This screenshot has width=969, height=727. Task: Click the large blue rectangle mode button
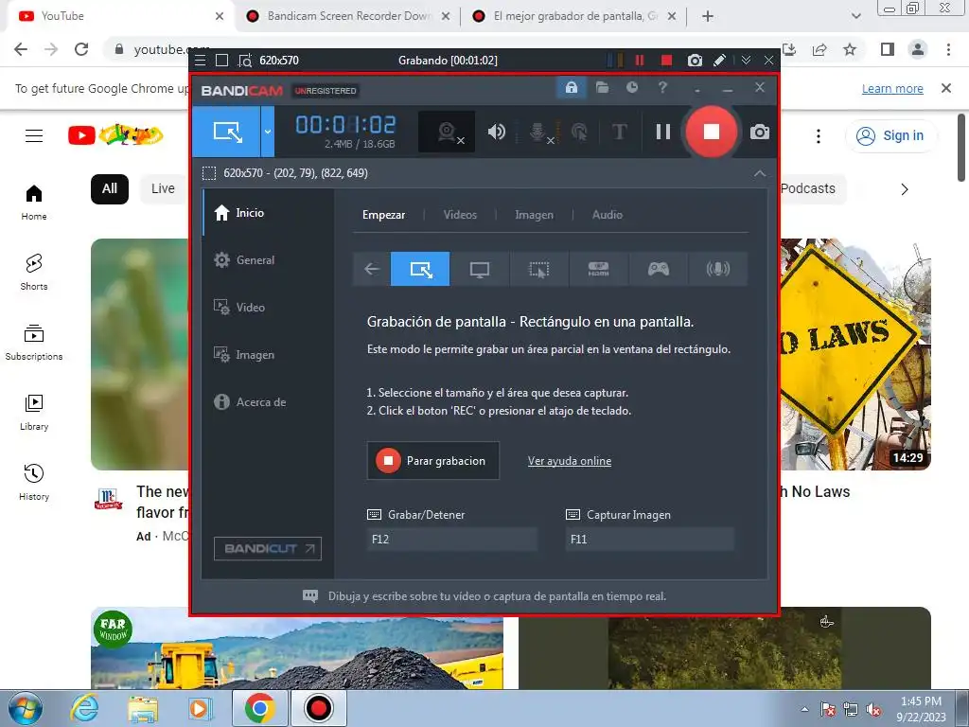[227, 132]
